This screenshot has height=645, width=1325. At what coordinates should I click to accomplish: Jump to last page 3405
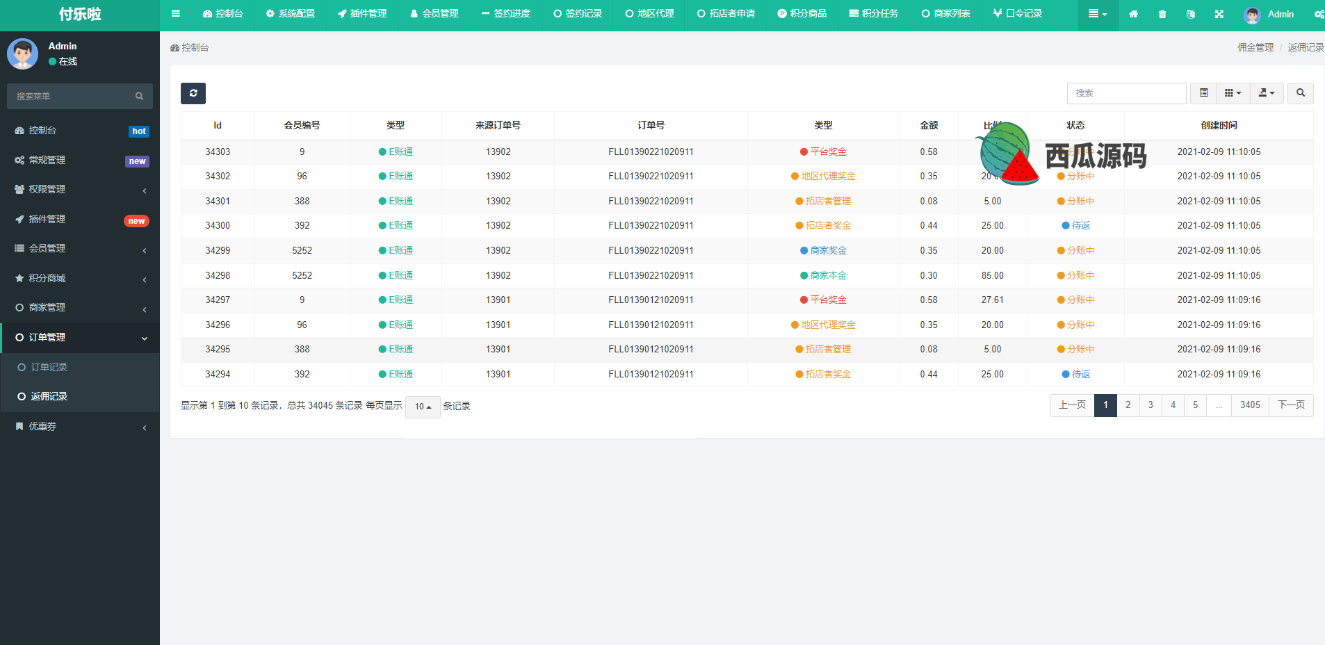(1250, 405)
